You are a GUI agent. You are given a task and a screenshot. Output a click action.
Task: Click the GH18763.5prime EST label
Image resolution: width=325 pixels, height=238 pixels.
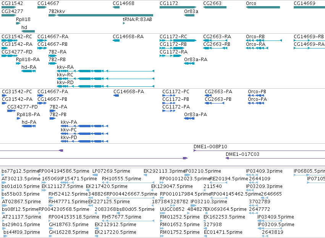pyautogui.click(x=69, y=225)
